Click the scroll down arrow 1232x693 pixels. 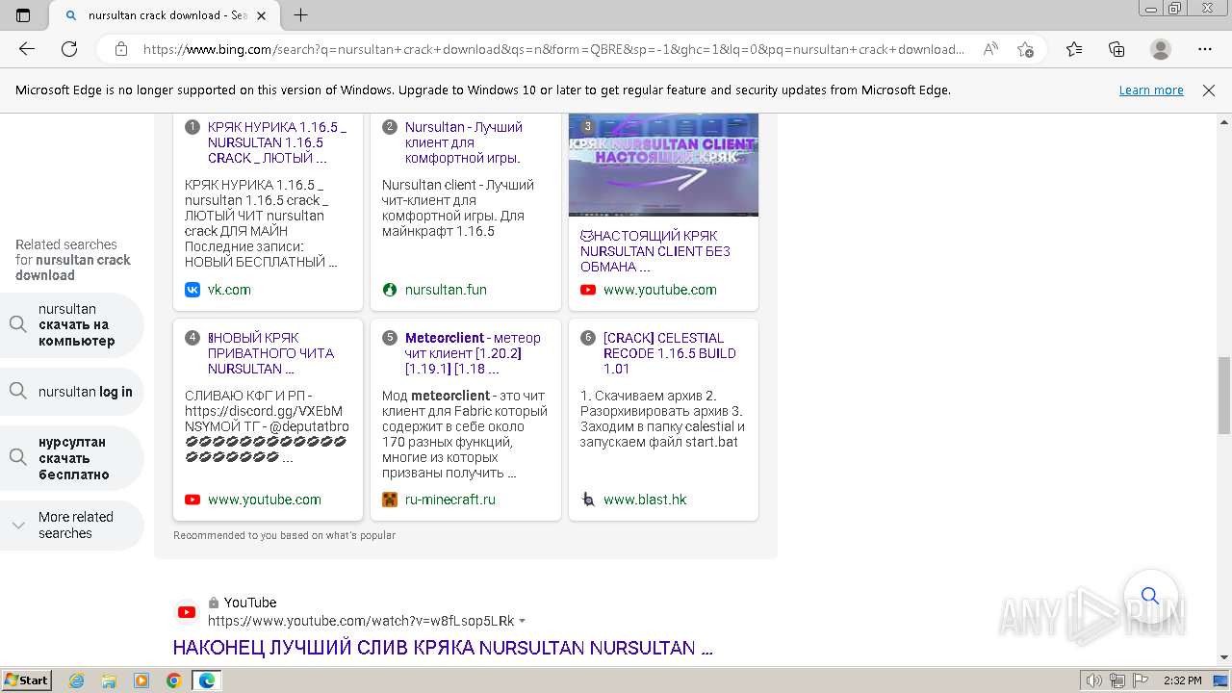coord(1224,657)
